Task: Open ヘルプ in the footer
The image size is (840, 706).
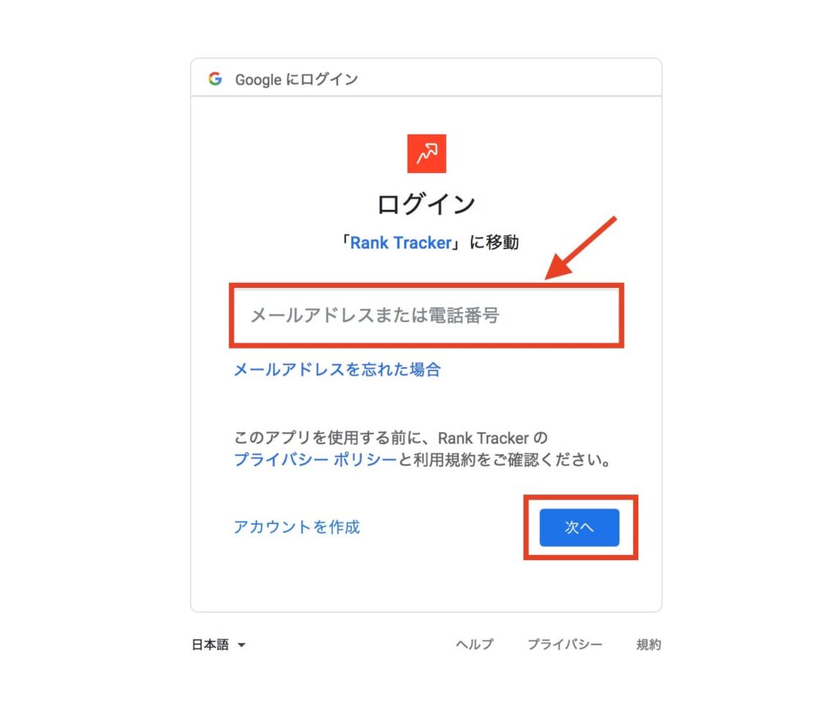Action: click(x=474, y=645)
